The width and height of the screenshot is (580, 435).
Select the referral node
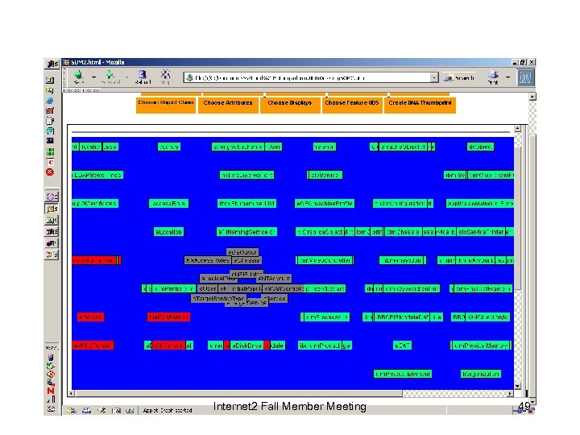[325, 147]
